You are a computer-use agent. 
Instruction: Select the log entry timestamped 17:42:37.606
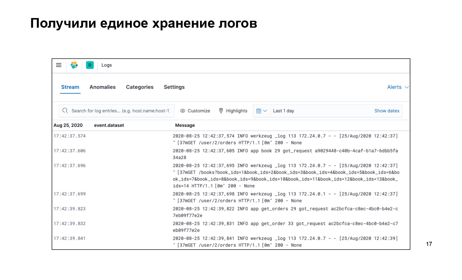(x=69, y=151)
